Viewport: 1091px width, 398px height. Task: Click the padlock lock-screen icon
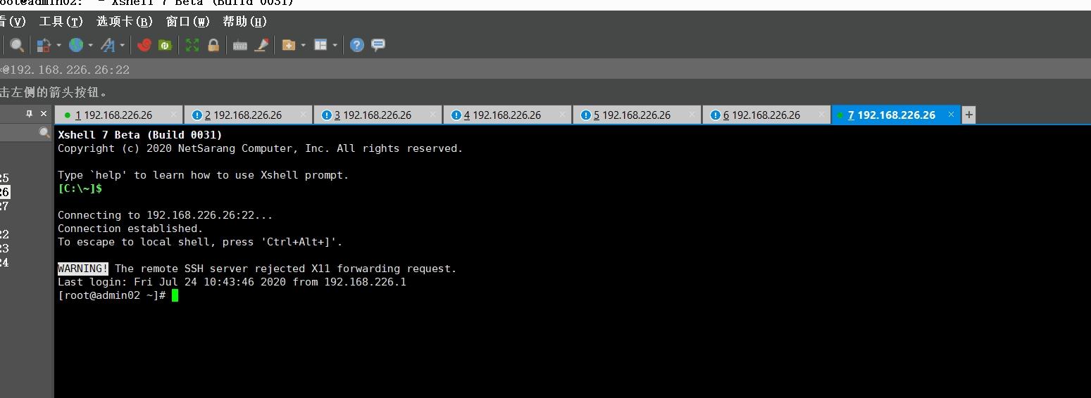(x=213, y=45)
